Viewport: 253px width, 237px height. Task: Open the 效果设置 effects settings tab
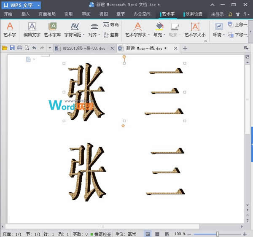point(194,14)
